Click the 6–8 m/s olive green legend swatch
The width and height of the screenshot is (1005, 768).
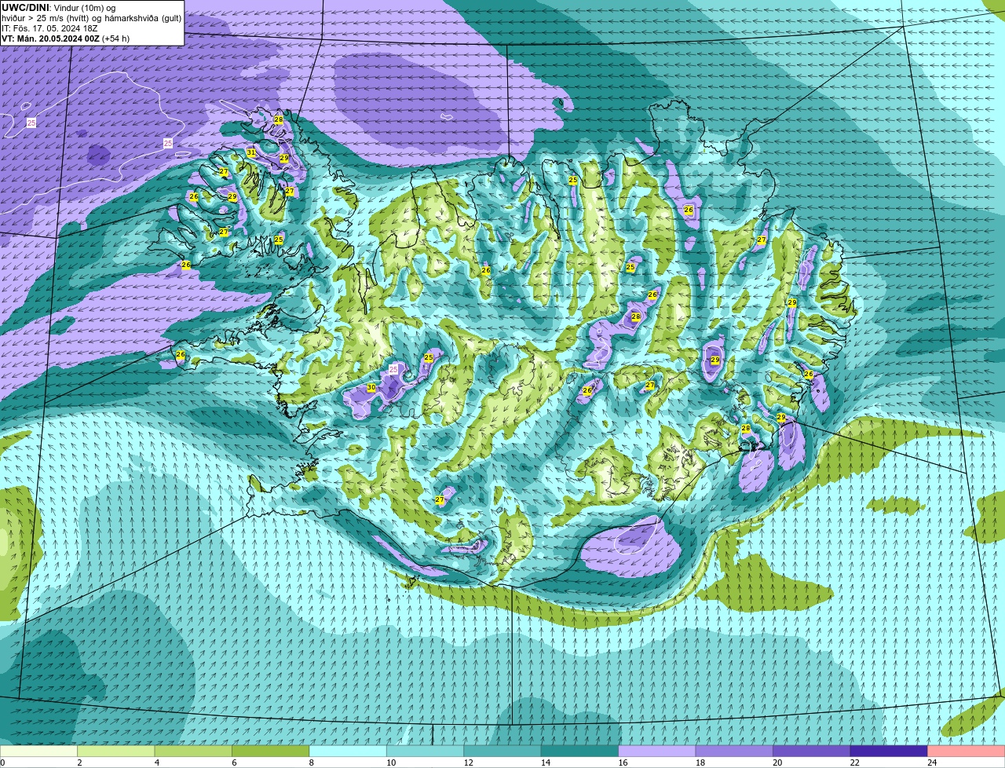tap(271, 752)
